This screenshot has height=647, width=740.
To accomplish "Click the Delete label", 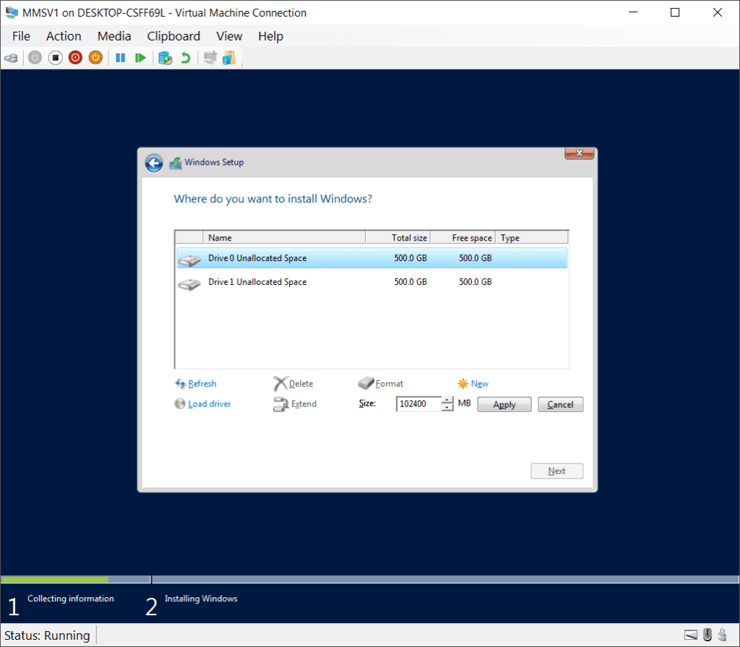I will point(301,383).
